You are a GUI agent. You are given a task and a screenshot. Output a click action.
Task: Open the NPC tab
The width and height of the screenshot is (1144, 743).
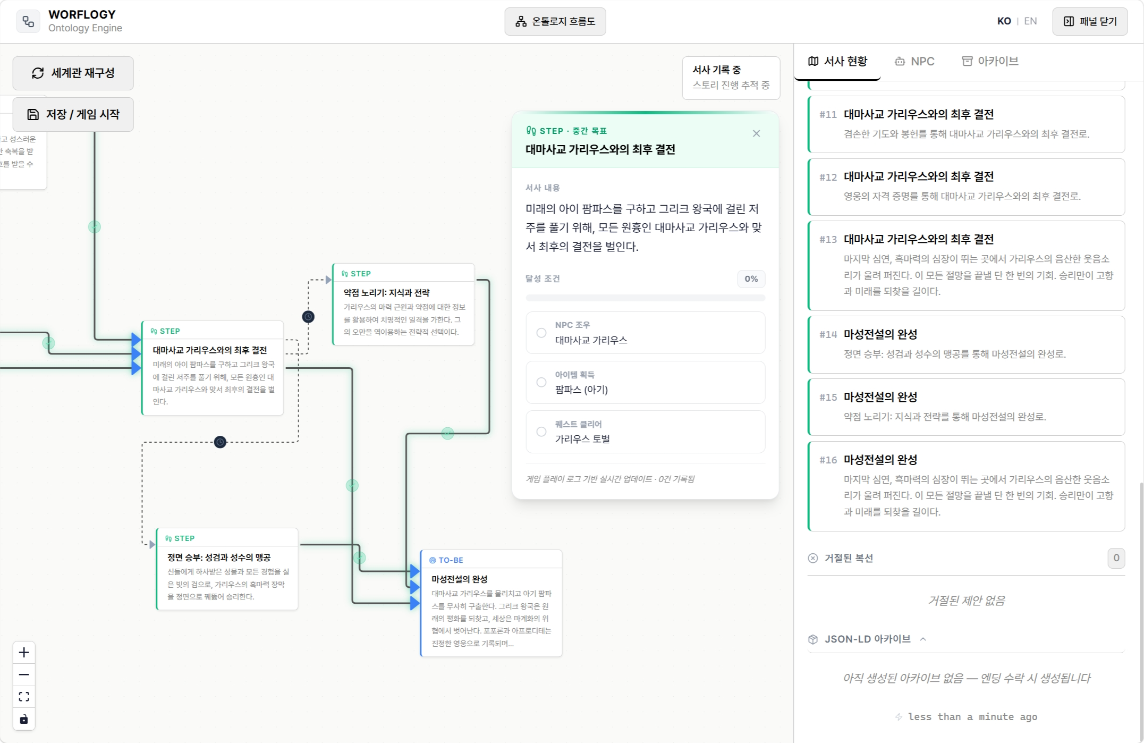tap(914, 61)
